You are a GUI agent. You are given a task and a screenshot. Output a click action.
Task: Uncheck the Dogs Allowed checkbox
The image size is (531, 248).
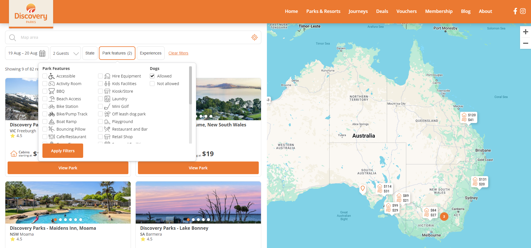point(152,76)
